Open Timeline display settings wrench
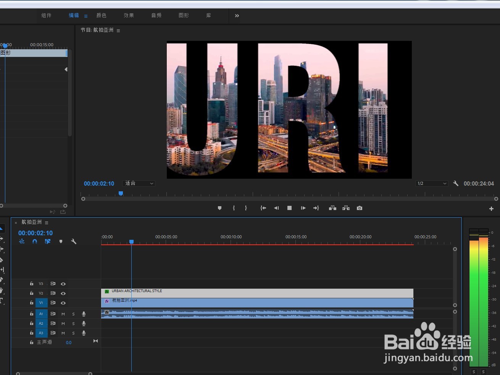 coord(74,241)
